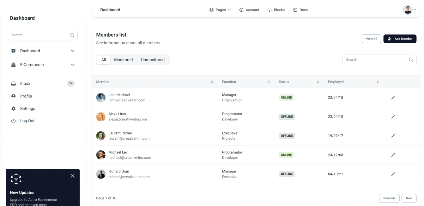Screen dimensions: 424x206
Task: Open Settings in the sidebar
Action: 43,109
